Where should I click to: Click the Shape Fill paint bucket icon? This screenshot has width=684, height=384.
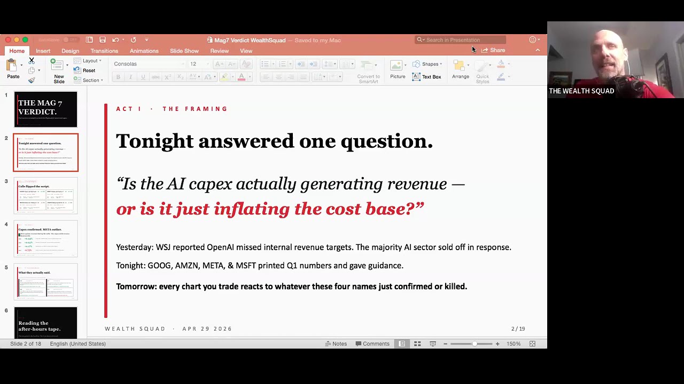(501, 64)
